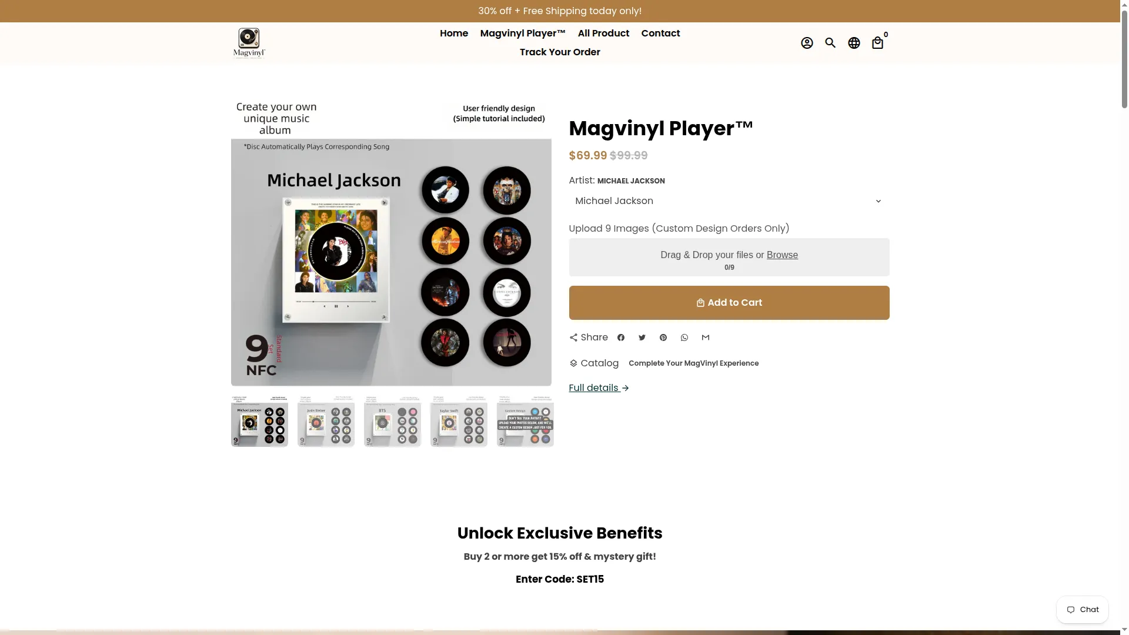Select the Justin Bieber thumbnail
This screenshot has height=635, width=1129.
[326, 421]
